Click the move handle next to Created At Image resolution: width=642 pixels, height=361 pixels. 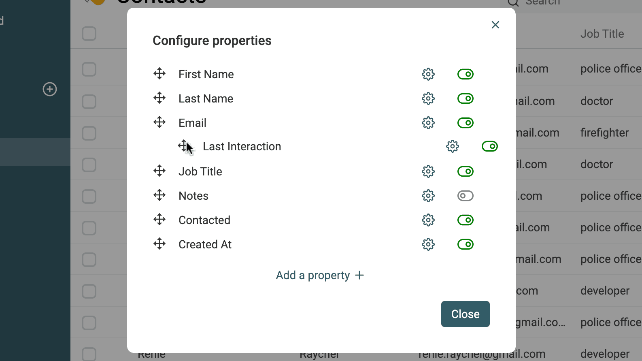tap(159, 244)
